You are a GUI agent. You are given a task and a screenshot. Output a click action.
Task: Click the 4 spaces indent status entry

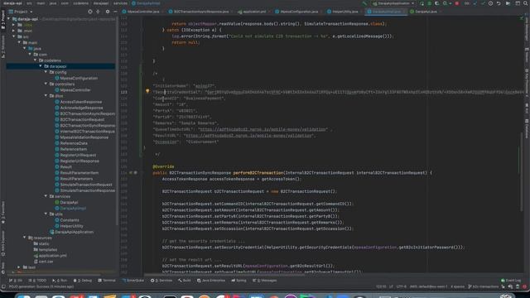(x=458, y=287)
